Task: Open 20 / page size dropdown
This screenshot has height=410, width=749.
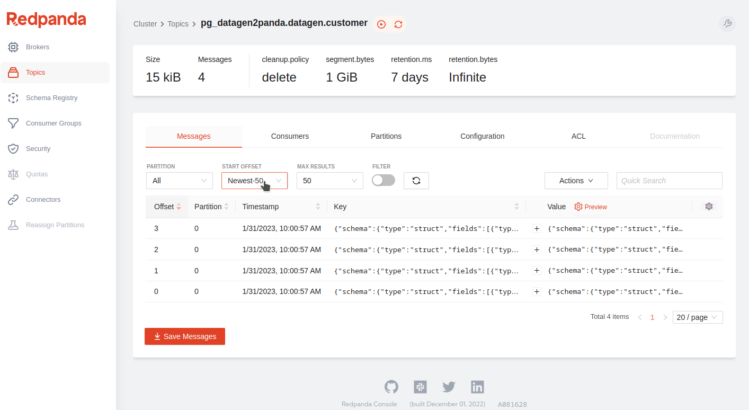Action: click(698, 317)
